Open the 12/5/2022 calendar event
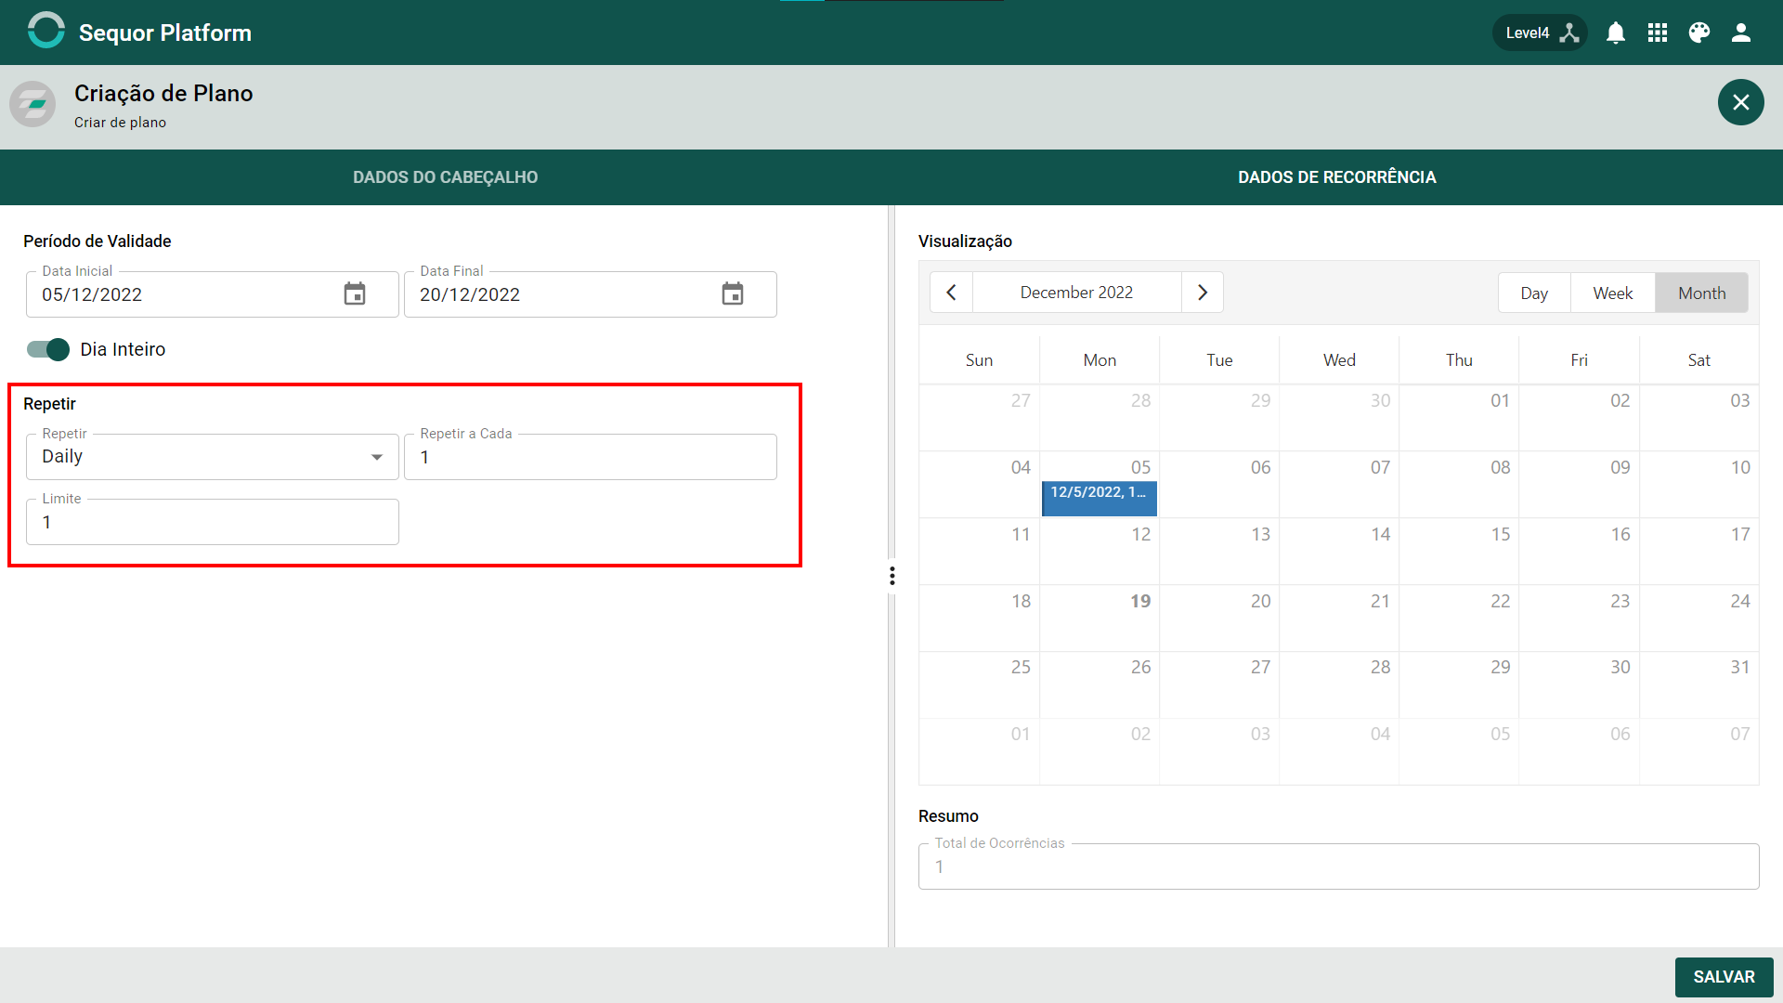The height and width of the screenshot is (1003, 1783). 1100,498
